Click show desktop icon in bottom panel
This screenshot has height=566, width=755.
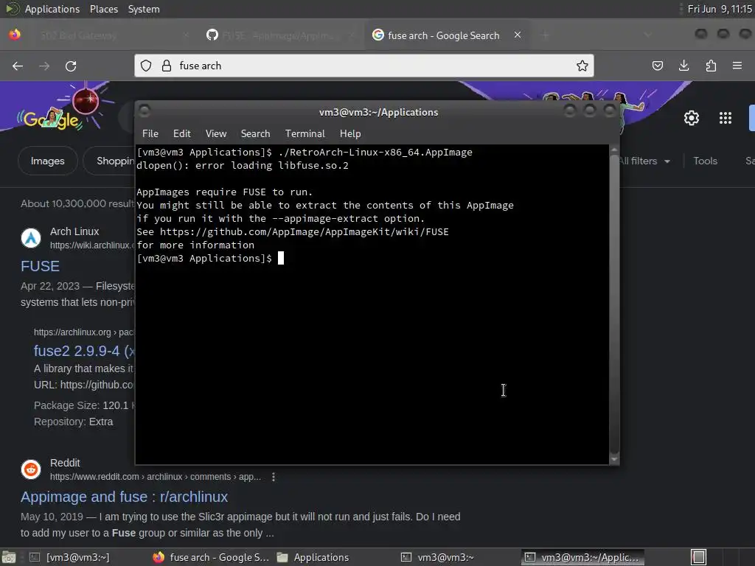[x=9, y=557]
